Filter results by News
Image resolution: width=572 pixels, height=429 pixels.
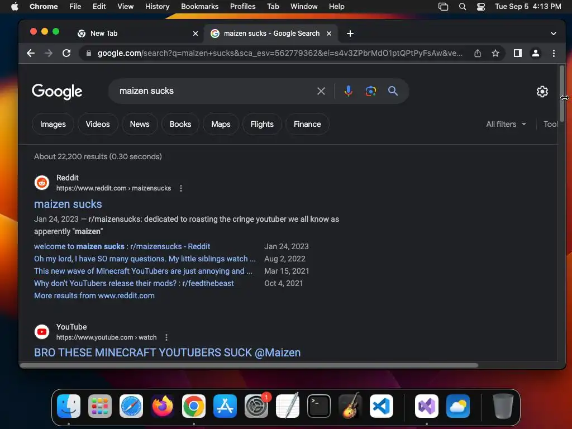pyautogui.click(x=140, y=124)
